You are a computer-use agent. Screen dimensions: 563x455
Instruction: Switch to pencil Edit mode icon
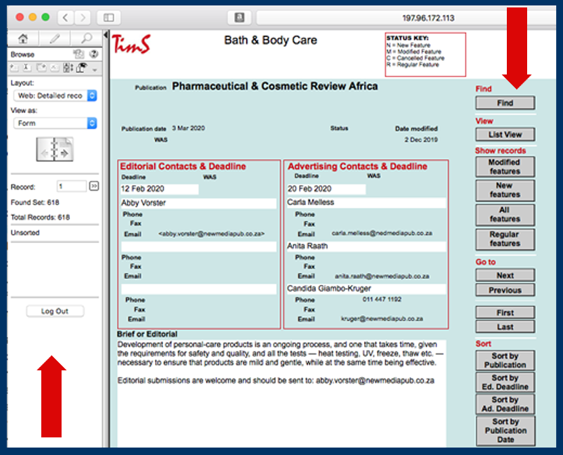pos(55,39)
